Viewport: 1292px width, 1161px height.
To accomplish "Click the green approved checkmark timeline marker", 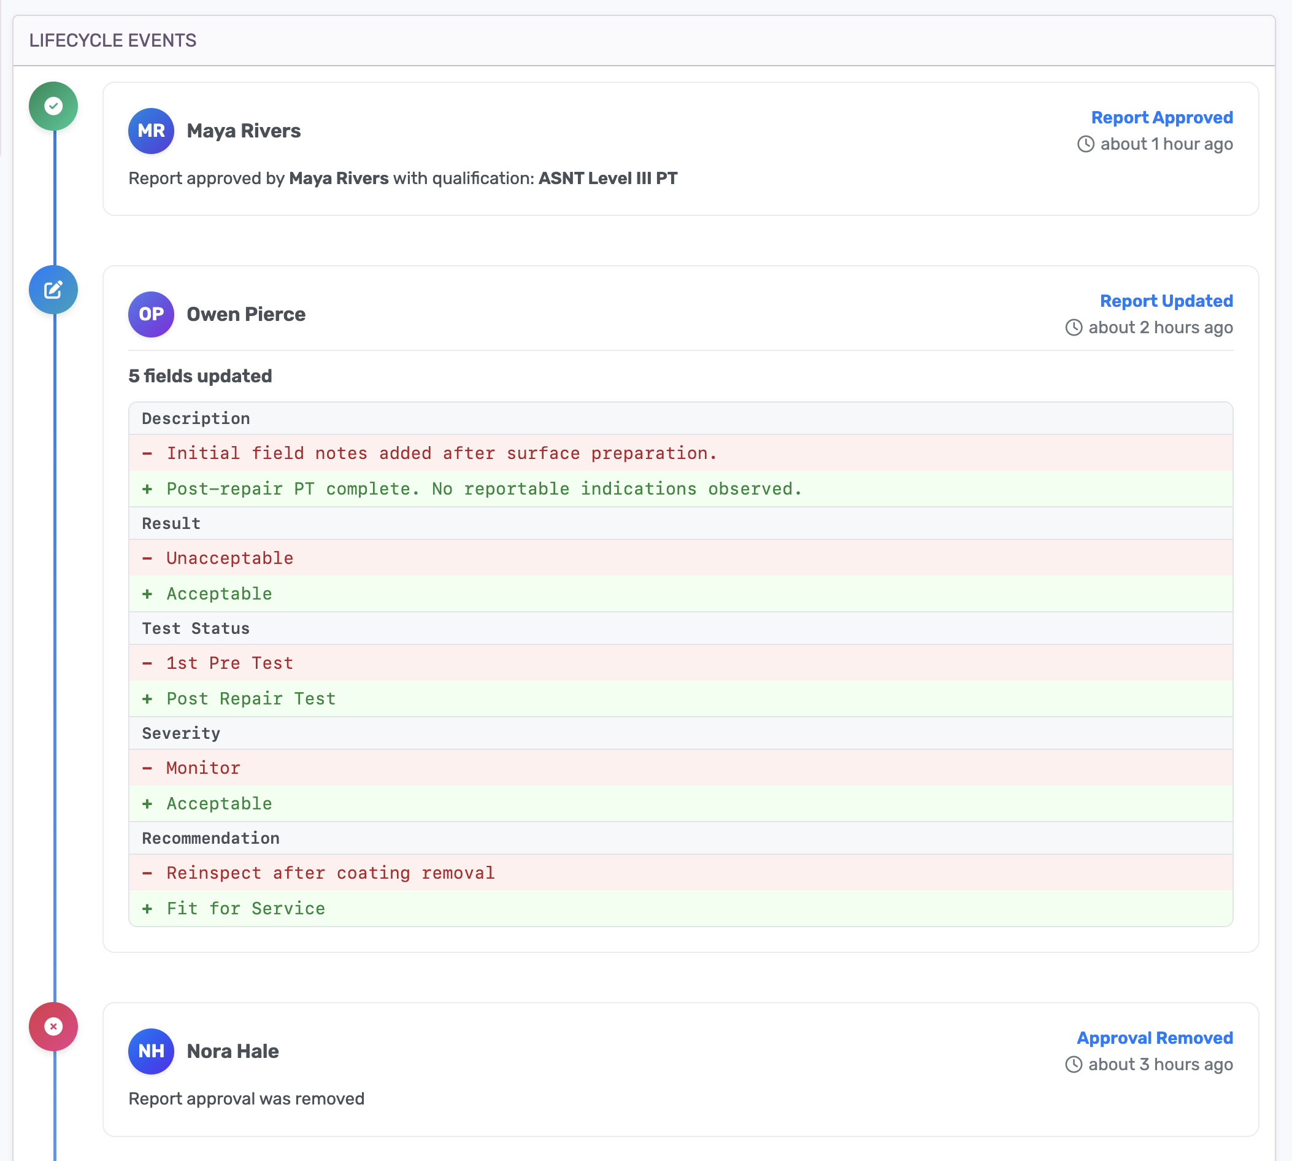I will [53, 106].
